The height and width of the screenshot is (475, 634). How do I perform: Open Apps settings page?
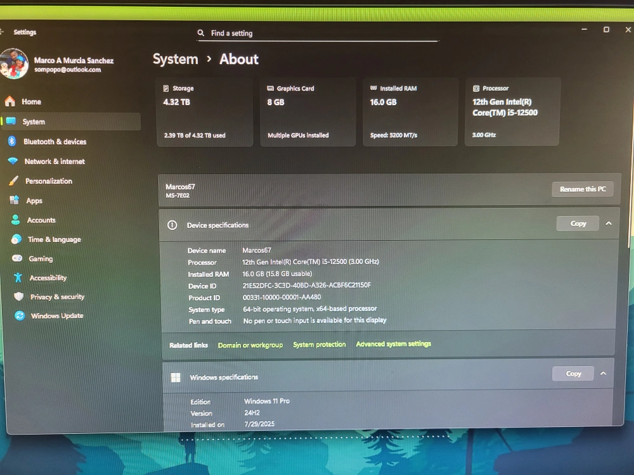pos(34,201)
